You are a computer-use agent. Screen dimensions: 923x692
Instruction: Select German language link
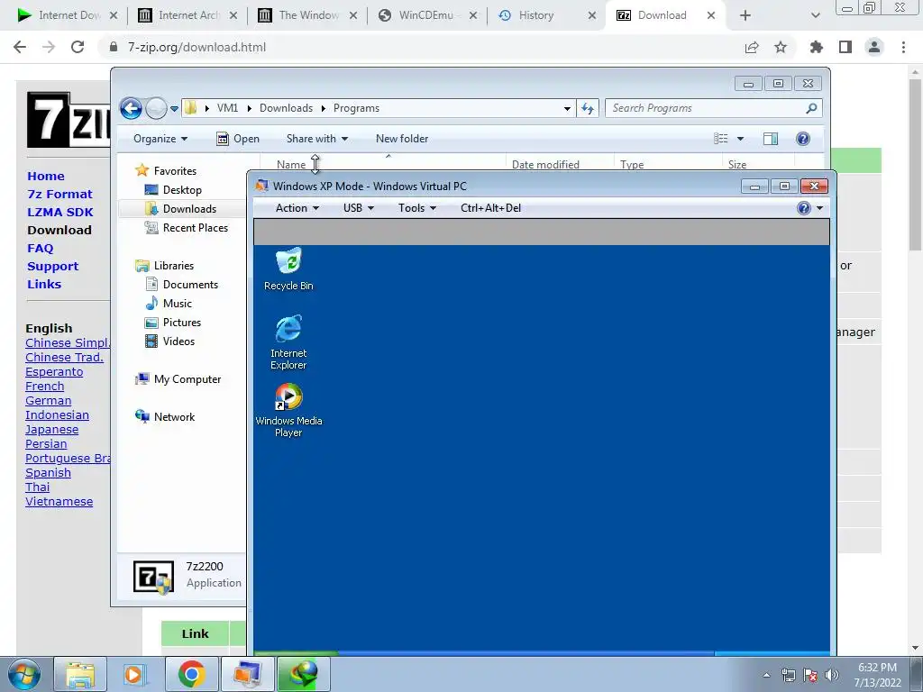[x=49, y=401]
